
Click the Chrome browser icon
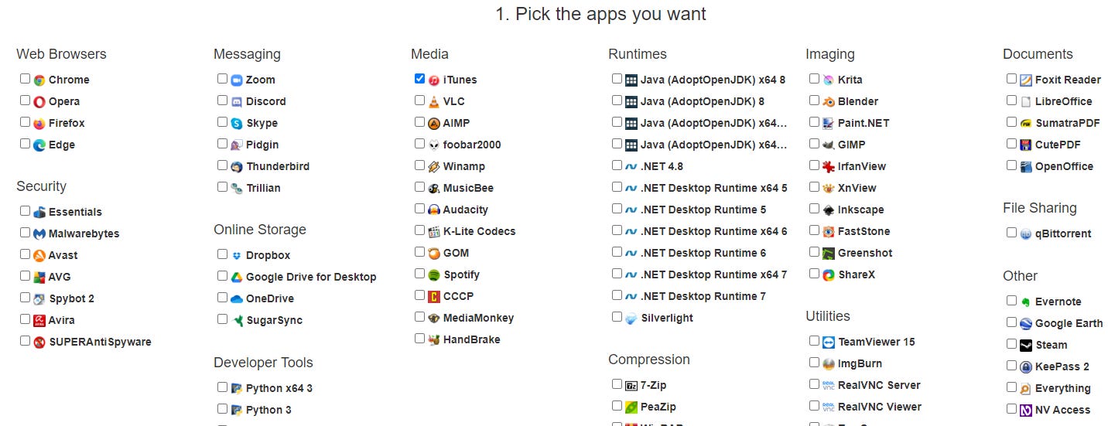pos(39,80)
